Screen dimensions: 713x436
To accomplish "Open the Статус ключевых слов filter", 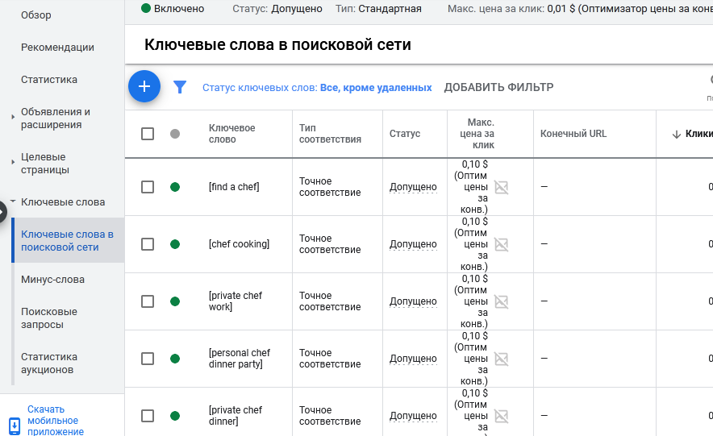I will click(x=317, y=88).
